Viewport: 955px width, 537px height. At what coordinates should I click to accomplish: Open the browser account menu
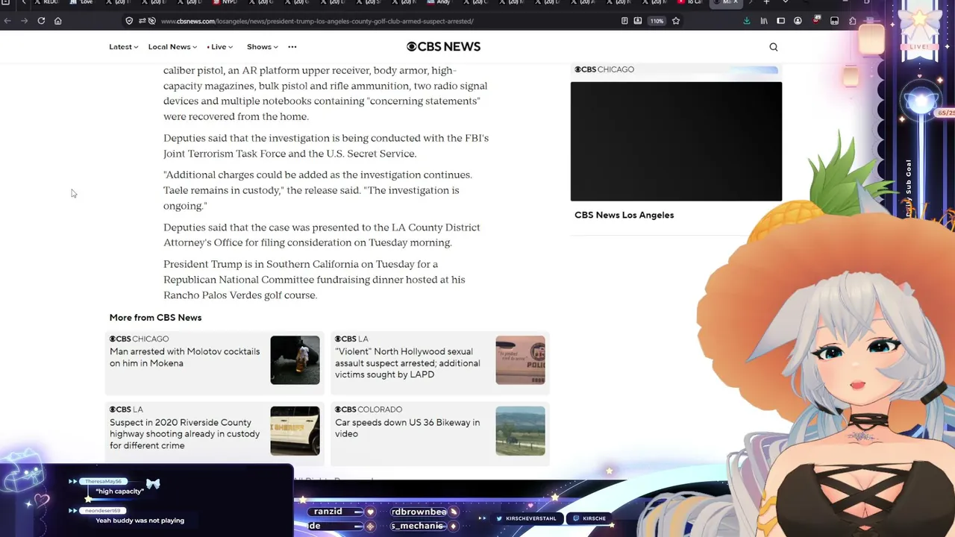[798, 21]
